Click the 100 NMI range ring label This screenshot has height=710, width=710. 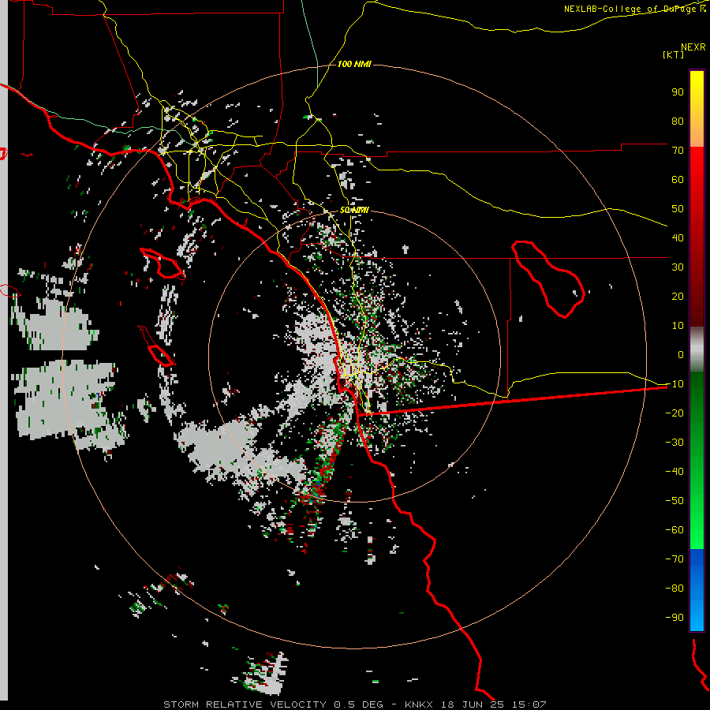click(x=354, y=64)
